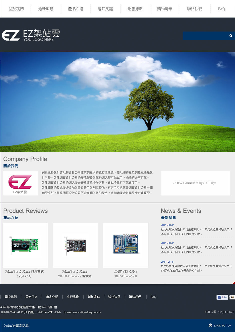Select FAQ in the top menu
Screen dimensions: 235x332
pyautogui.click(x=221, y=9)
